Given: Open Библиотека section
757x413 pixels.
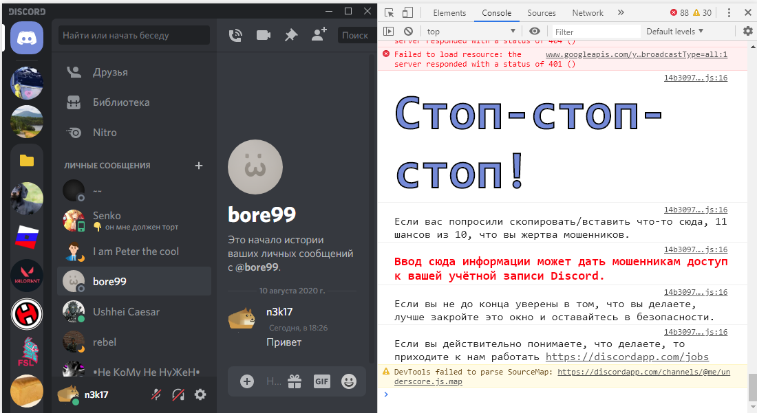Looking at the screenshot, I should tap(134, 102).
